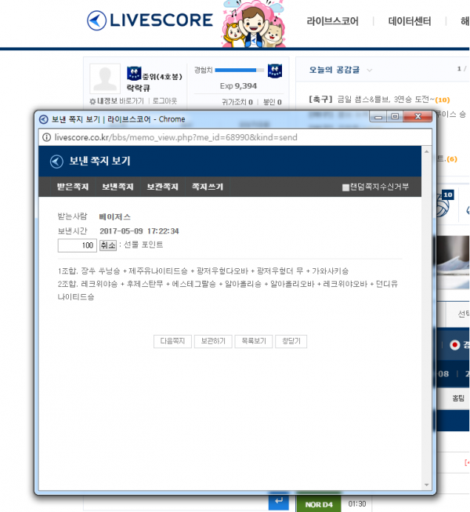The height and width of the screenshot is (512, 470).
Task: Click the volleyball icon with badge 10
Action: tap(445, 205)
